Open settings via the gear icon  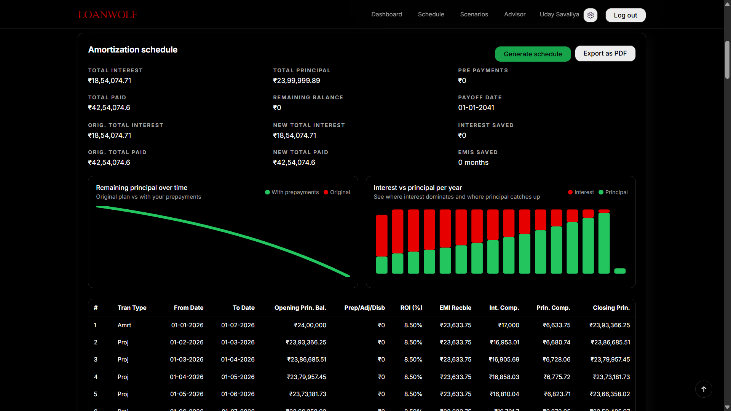pyautogui.click(x=591, y=15)
